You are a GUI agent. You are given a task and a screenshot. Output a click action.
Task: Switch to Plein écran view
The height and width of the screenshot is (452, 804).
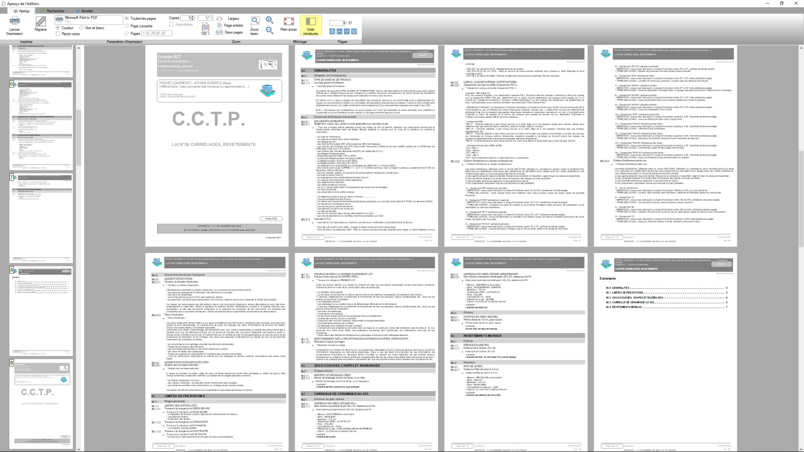pos(289,22)
